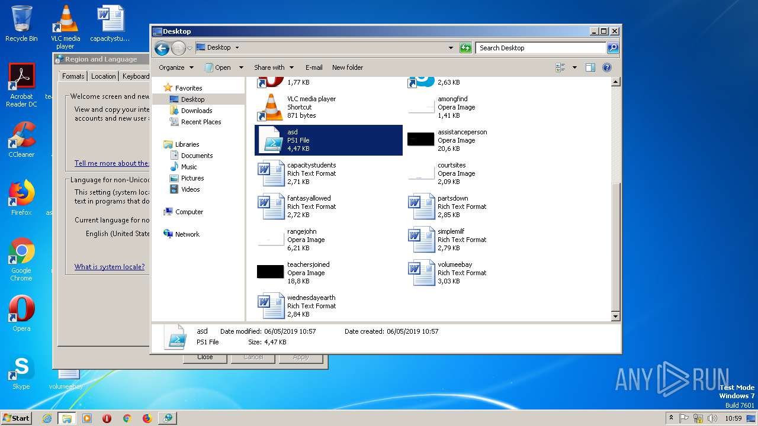
Task: Open the Share with menu
Action: 274,67
